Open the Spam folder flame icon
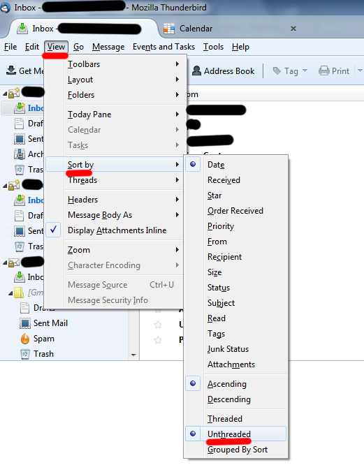Viewport: 364px width, 465px height. 25,339
